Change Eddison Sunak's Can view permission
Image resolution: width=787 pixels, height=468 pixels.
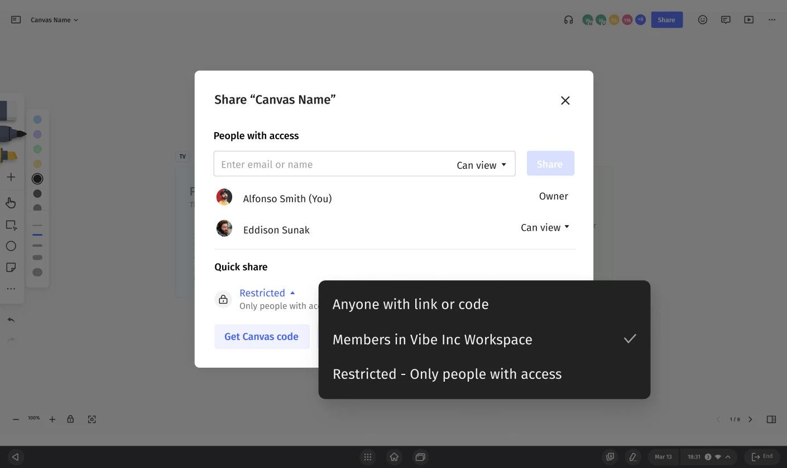545,227
